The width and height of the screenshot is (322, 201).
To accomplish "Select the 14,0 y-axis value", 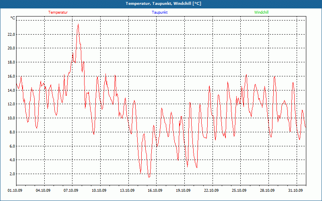I will click(x=11, y=90).
